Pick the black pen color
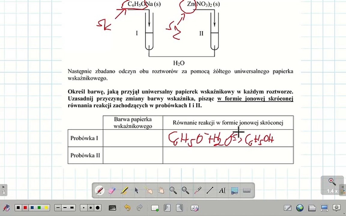This screenshot has height=216, width=346. [18, 208]
